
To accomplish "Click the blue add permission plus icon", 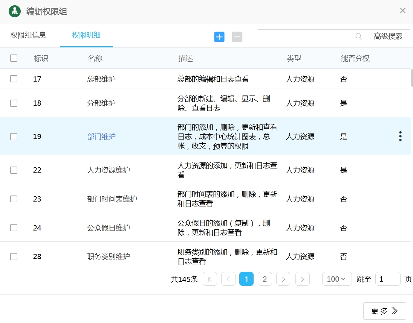I will coord(219,37).
